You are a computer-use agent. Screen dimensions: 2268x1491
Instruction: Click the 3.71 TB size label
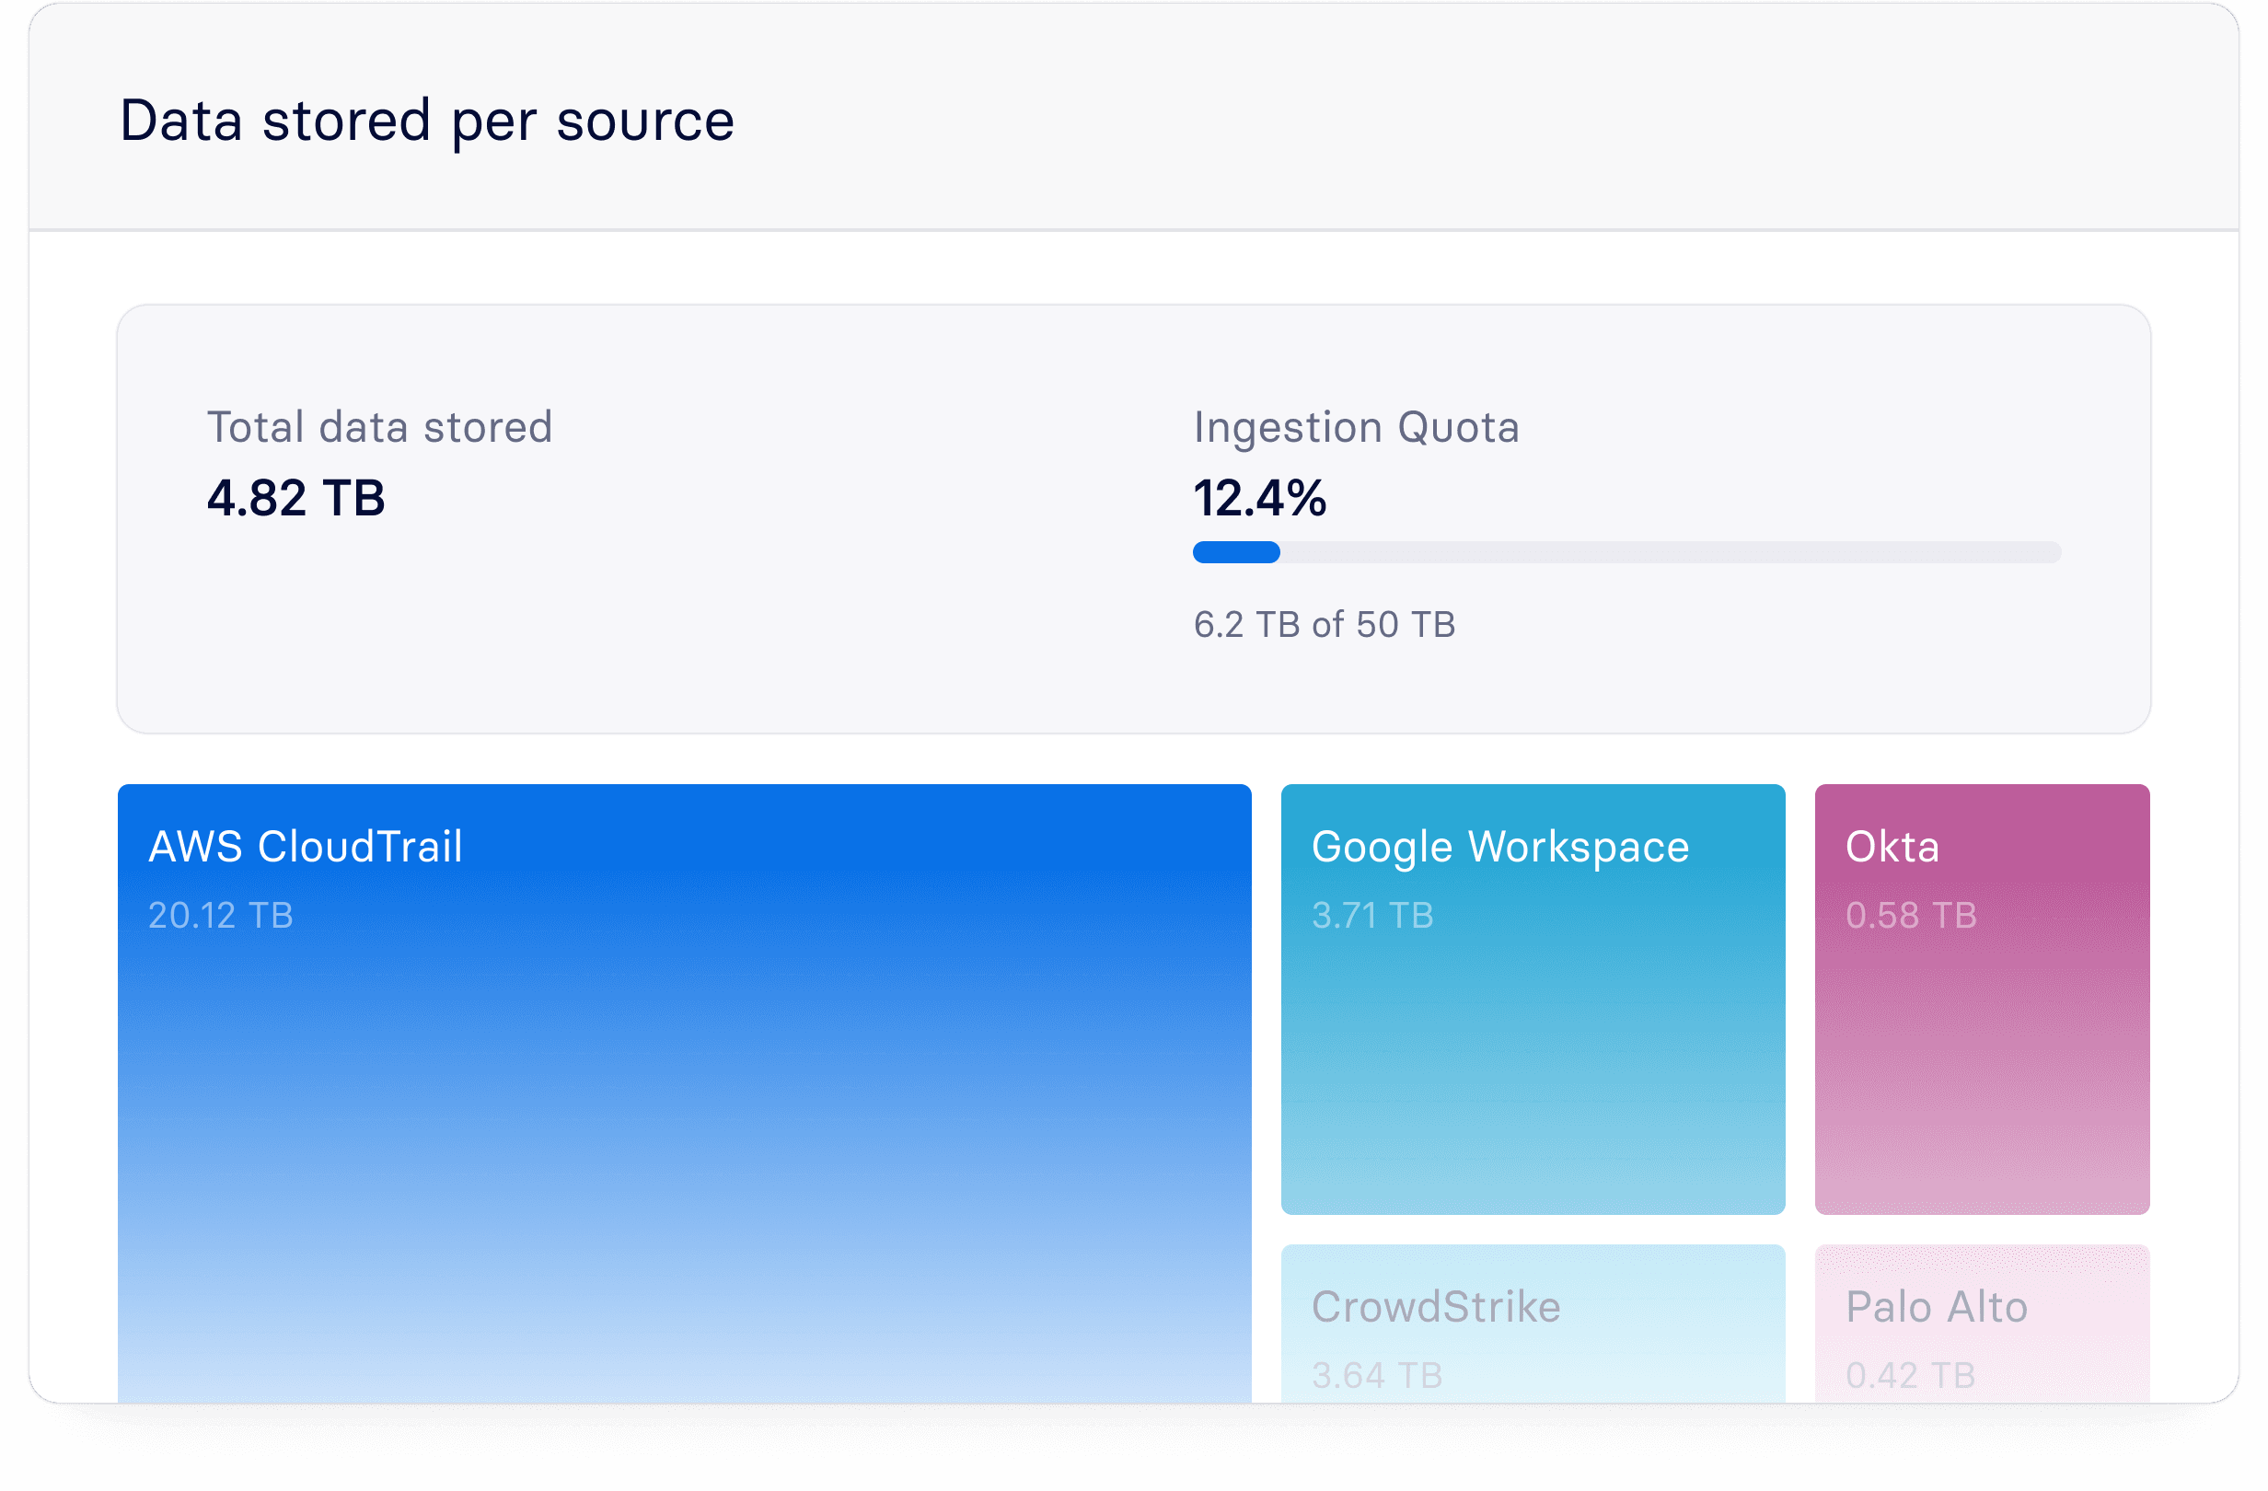tap(1372, 916)
